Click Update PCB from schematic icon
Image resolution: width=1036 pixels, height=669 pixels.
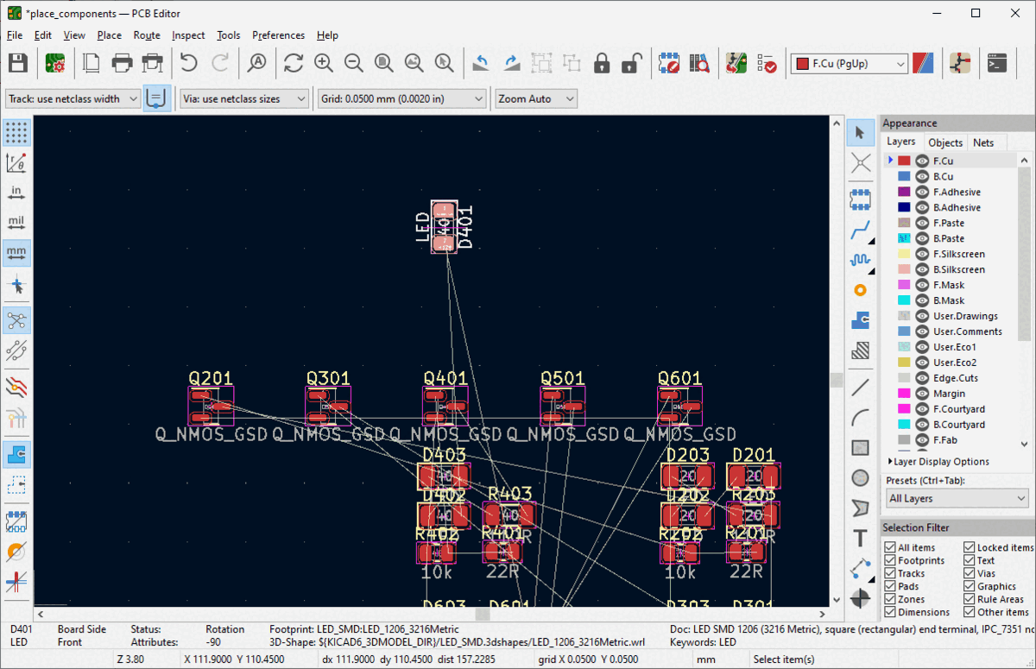[736, 63]
